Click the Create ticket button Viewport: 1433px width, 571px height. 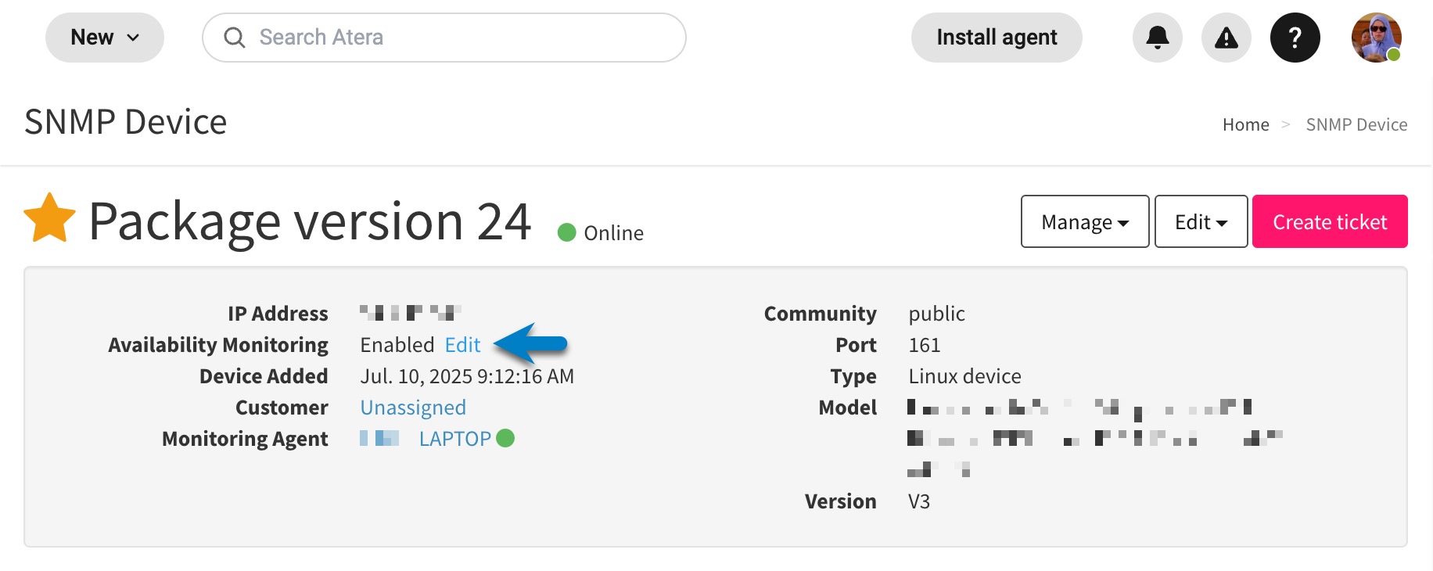pos(1330,221)
